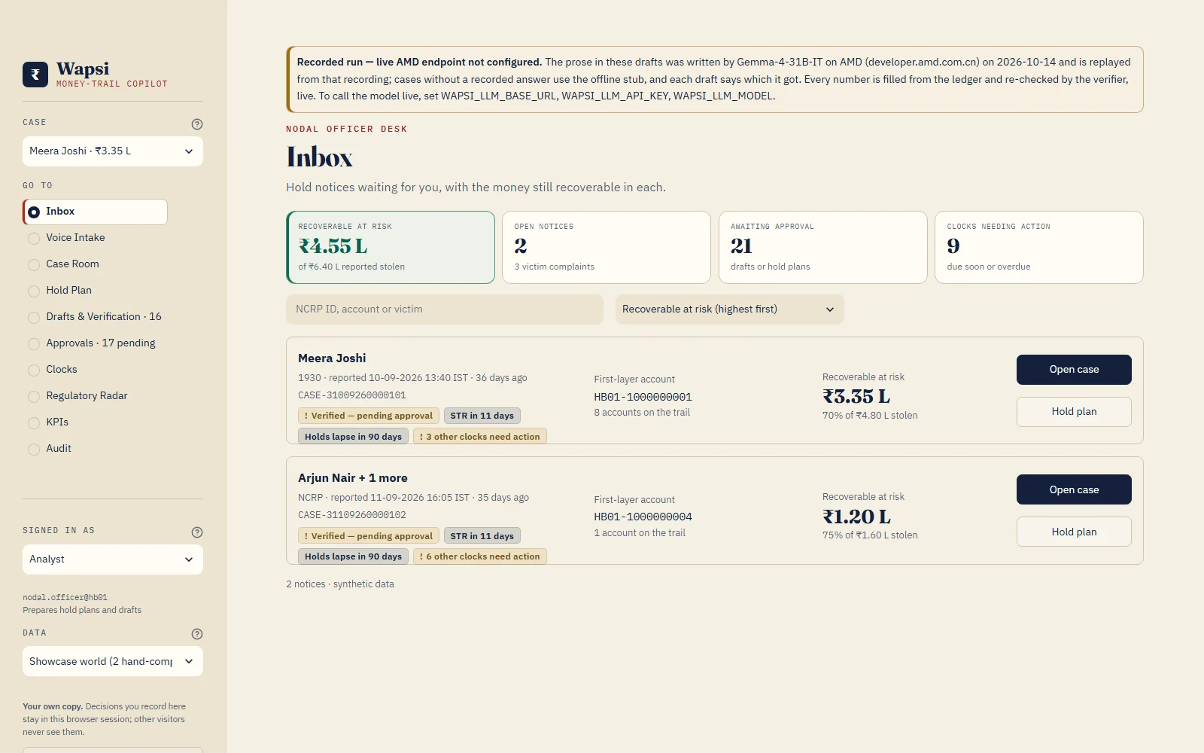Image resolution: width=1204 pixels, height=753 pixels.
Task: Click the Wapsi rupee logo icon
Action: click(35, 75)
